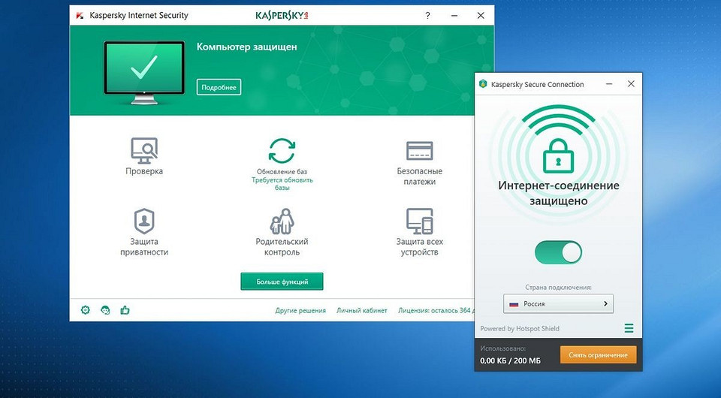The image size is (721, 398).
Task: Click the protected computer monitor image
Action: [144, 73]
